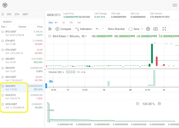Zoom in depth chart with plus icon
Viewport: 179px width, 128px height.
pos(159,104)
